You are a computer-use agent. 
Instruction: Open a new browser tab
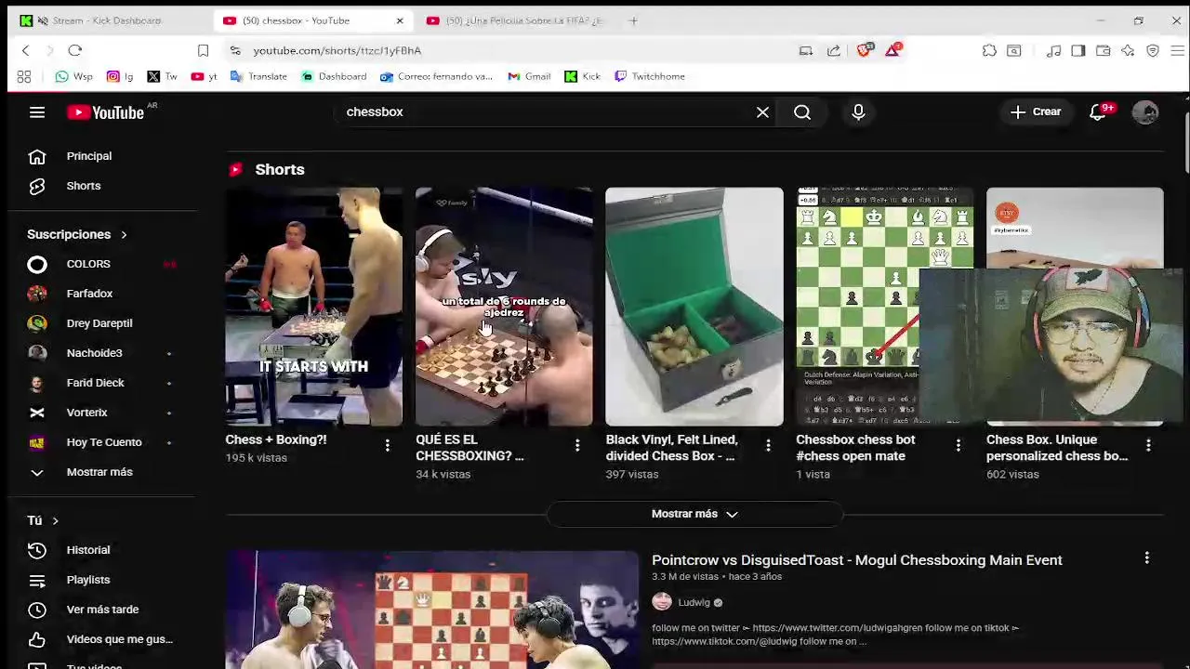(633, 20)
